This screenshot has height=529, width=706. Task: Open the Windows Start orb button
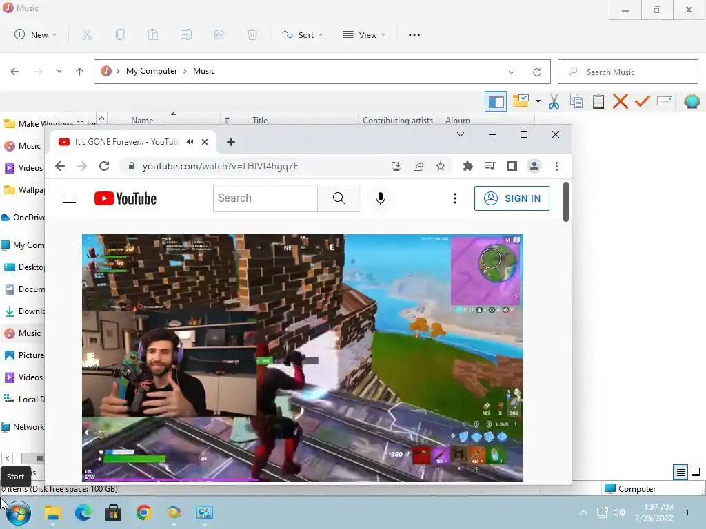19,512
